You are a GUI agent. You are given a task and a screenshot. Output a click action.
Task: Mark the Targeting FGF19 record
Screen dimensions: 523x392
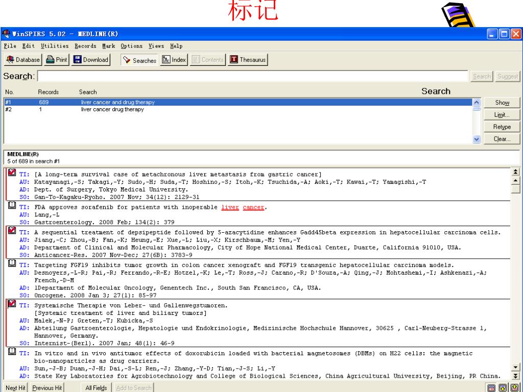[12, 263]
